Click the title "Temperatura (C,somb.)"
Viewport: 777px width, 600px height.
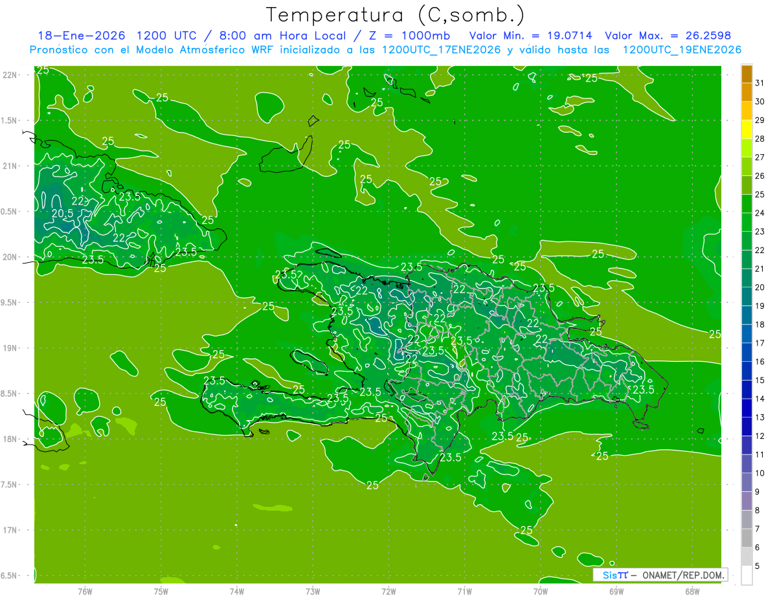coord(395,15)
